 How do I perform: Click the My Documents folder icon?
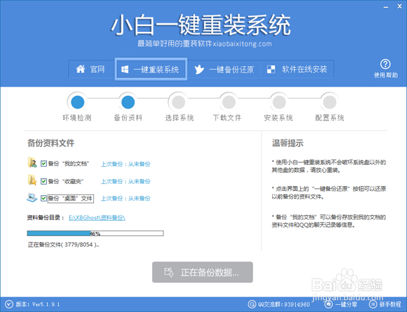(x=32, y=163)
